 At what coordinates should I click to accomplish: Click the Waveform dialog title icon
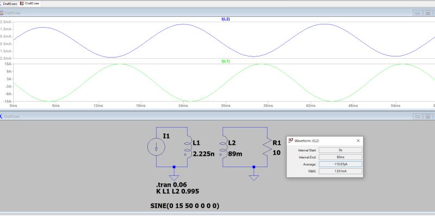tap(291, 141)
